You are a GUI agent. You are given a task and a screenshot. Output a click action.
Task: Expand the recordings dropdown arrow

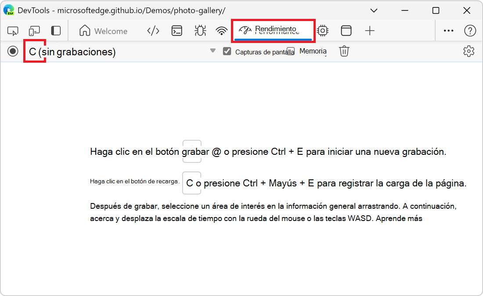(x=213, y=51)
